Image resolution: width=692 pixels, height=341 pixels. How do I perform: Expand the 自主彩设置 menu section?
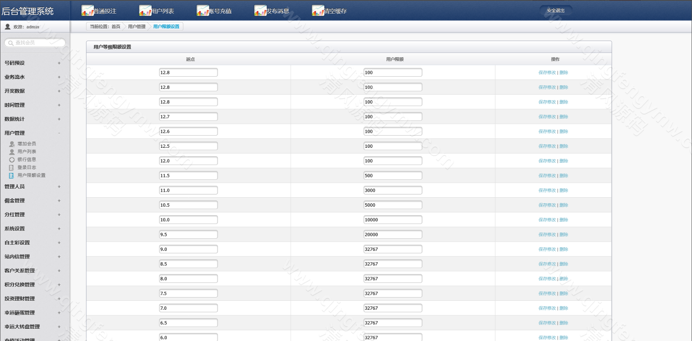(x=59, y=243)
